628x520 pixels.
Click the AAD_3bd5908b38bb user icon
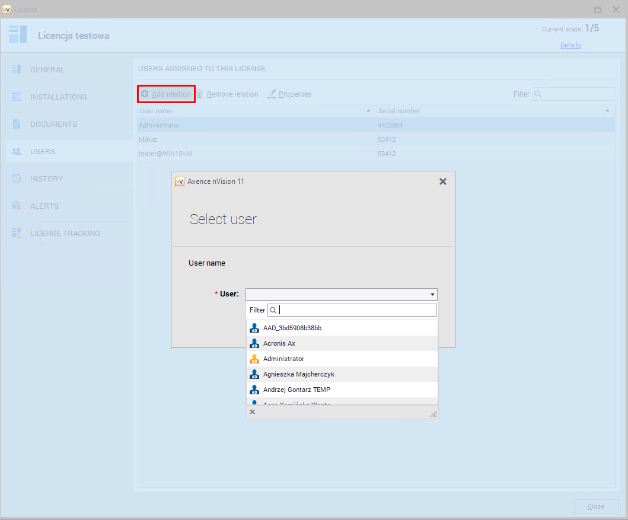click(x=254, y=328)
